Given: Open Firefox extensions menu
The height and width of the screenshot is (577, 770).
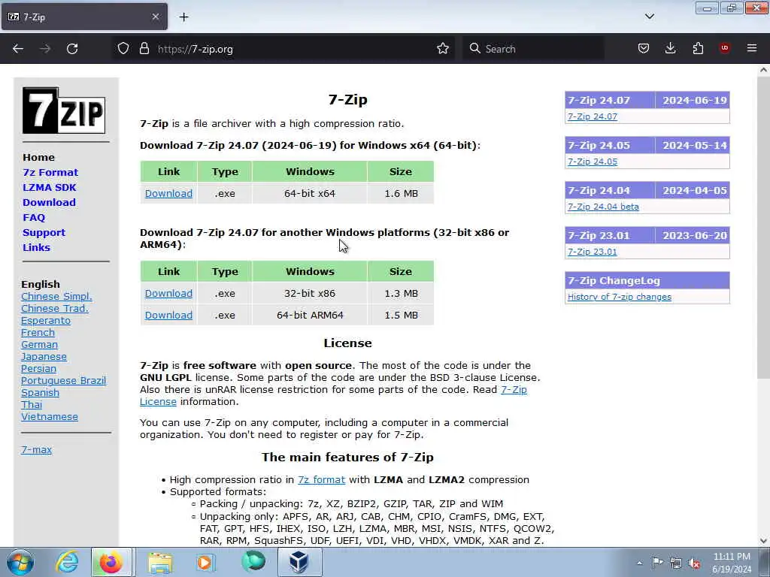Looking at the screenshot, I should click(x=698, y=49).
